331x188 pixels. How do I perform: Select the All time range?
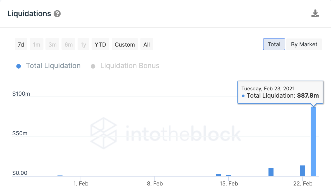tap(147, 44)
